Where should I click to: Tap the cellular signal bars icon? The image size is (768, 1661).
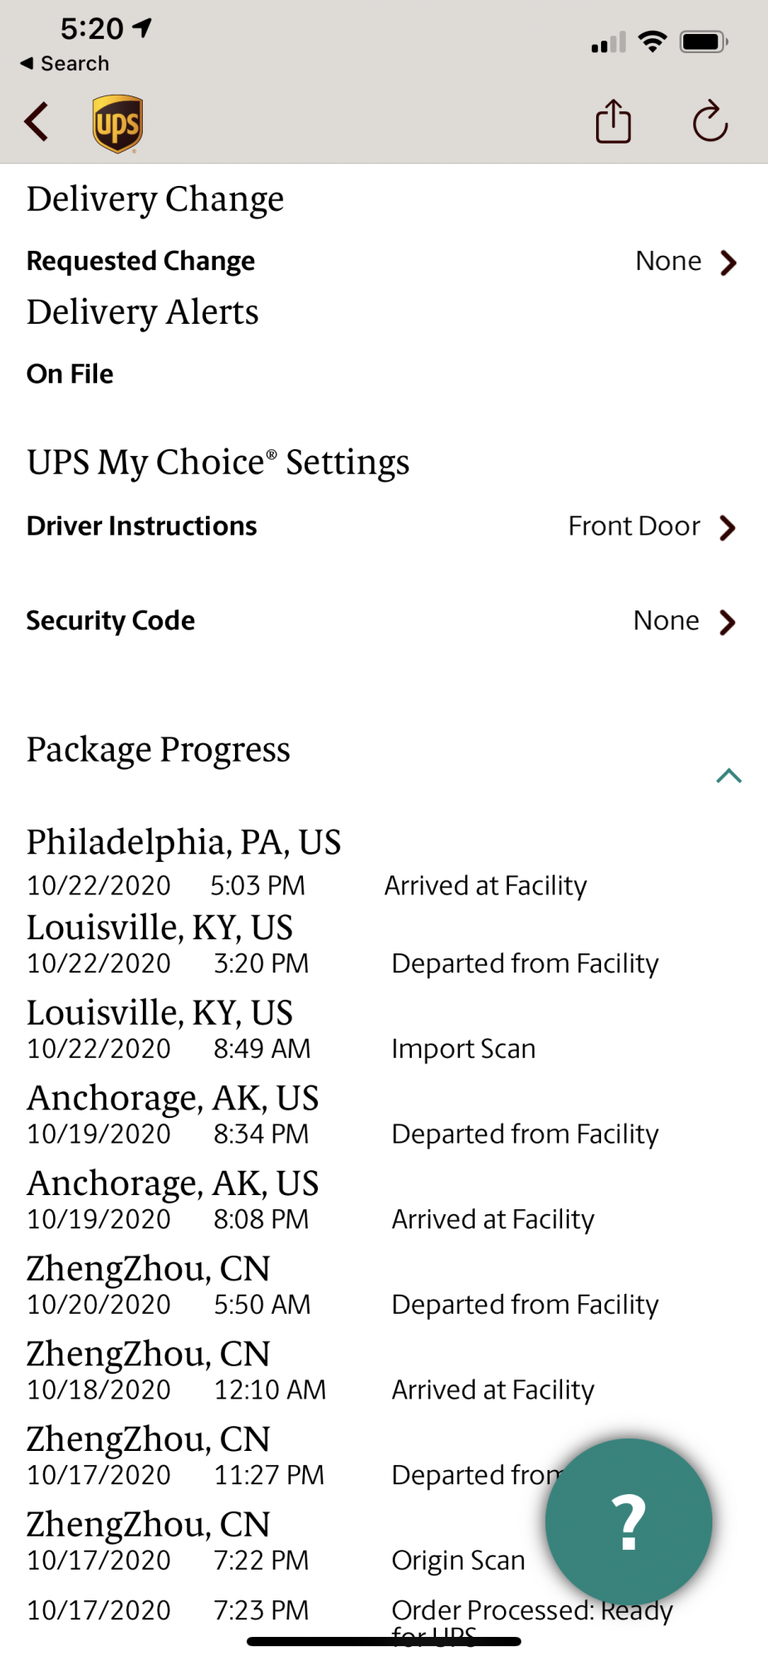tap(609, 42)
